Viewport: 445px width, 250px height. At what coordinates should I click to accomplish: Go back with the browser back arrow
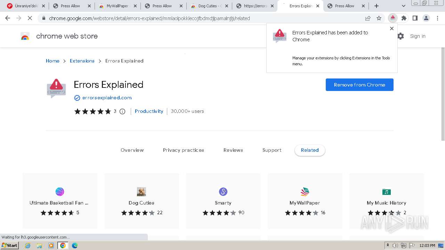(8, 18)
